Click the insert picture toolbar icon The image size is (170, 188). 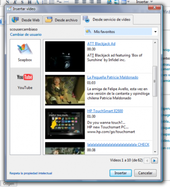coord(117,2)
